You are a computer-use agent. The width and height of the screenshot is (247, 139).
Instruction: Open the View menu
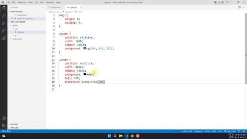(x=30, y=2)
